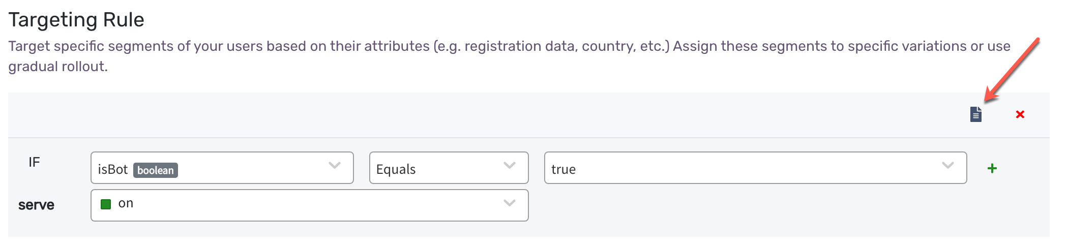Viewport: 1068px width, 247px height.
Task: Delete the targeting rule with red X
Action: (1020, 114)
